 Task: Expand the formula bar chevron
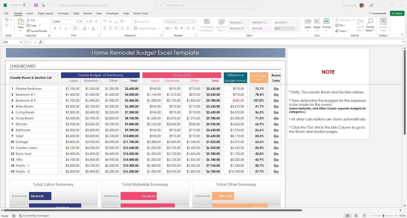pos(403,42)
